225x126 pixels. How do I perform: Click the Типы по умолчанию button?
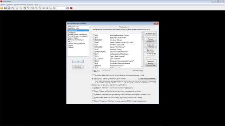point(147,78)
